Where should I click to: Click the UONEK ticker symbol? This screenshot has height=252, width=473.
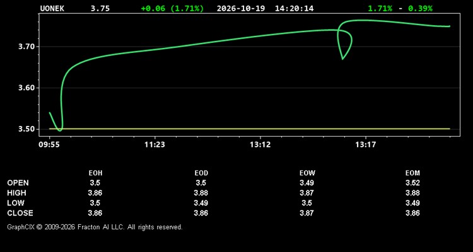pos(52,8)
